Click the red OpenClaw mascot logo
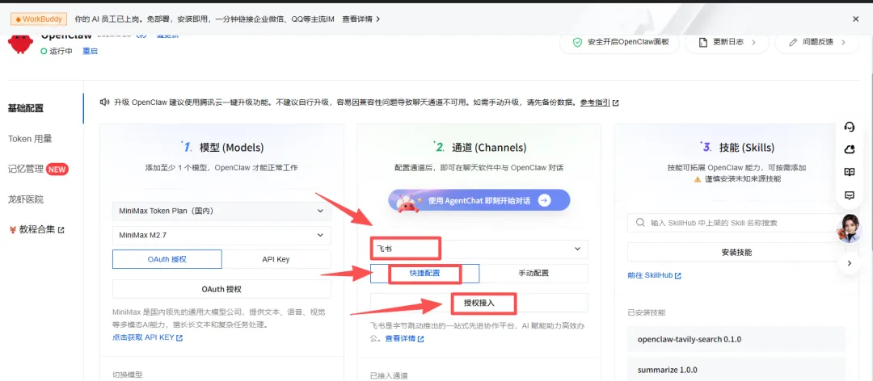The width and height of the screenshot is (873, 381). point(20,44)
